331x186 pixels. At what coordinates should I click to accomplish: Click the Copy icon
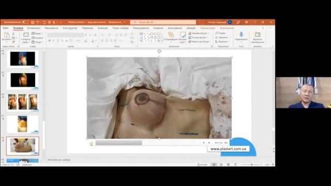(x=13, y=38)
